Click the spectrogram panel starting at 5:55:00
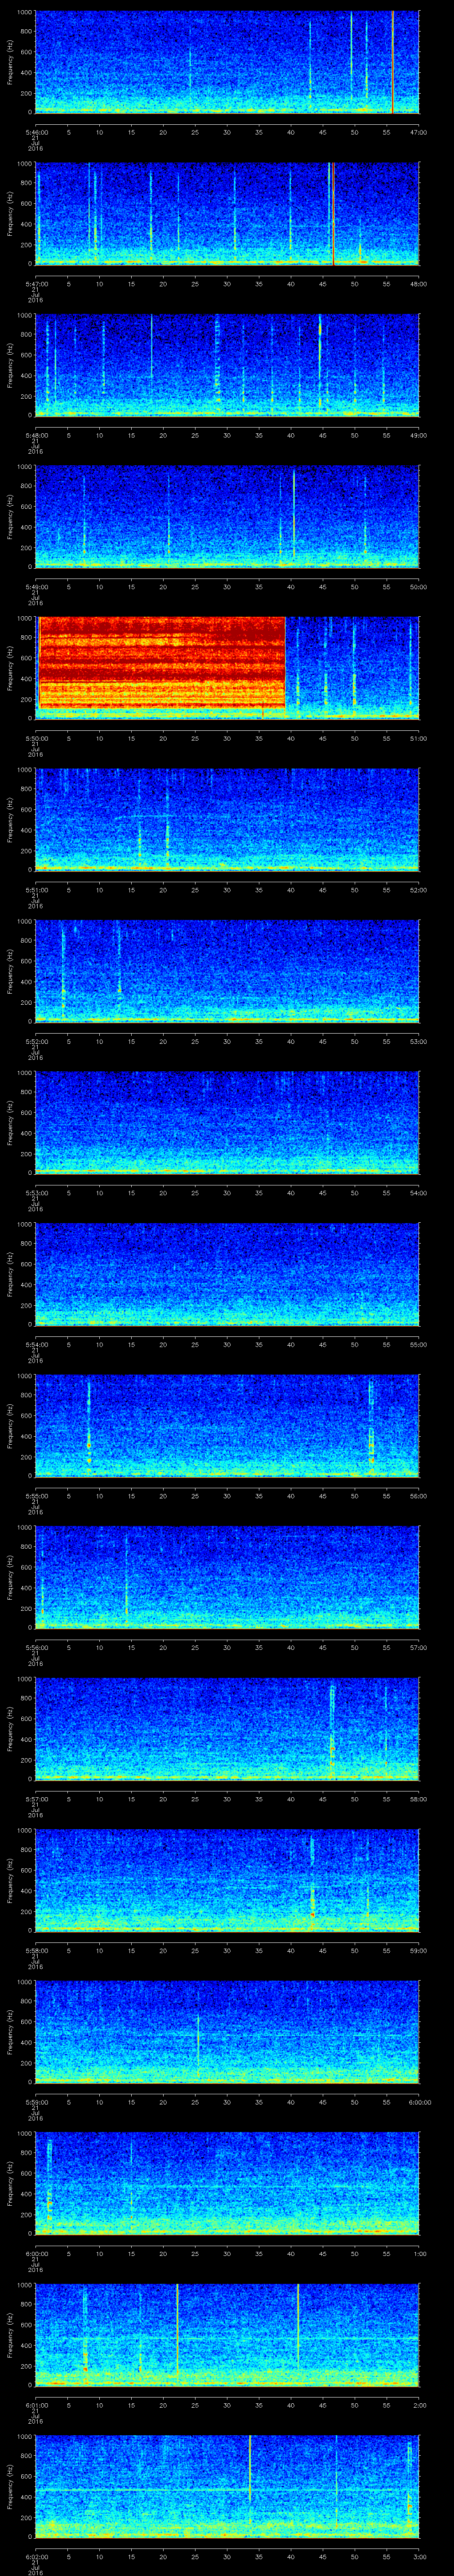Screen dimensions: 454x2576 coord(227,1426)
